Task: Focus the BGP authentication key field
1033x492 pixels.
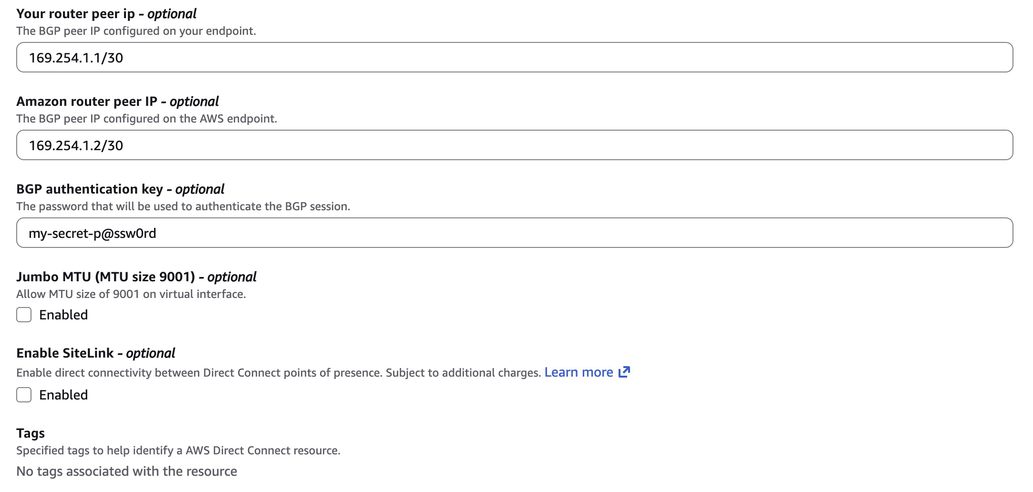Action: tap(286, 233)
